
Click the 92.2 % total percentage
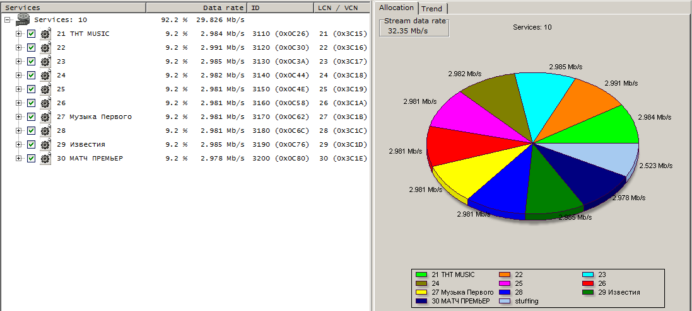[x=174, y=20]
